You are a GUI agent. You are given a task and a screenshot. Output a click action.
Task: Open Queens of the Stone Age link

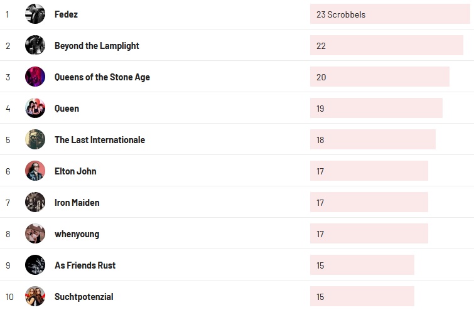click(x=102, y=77)
